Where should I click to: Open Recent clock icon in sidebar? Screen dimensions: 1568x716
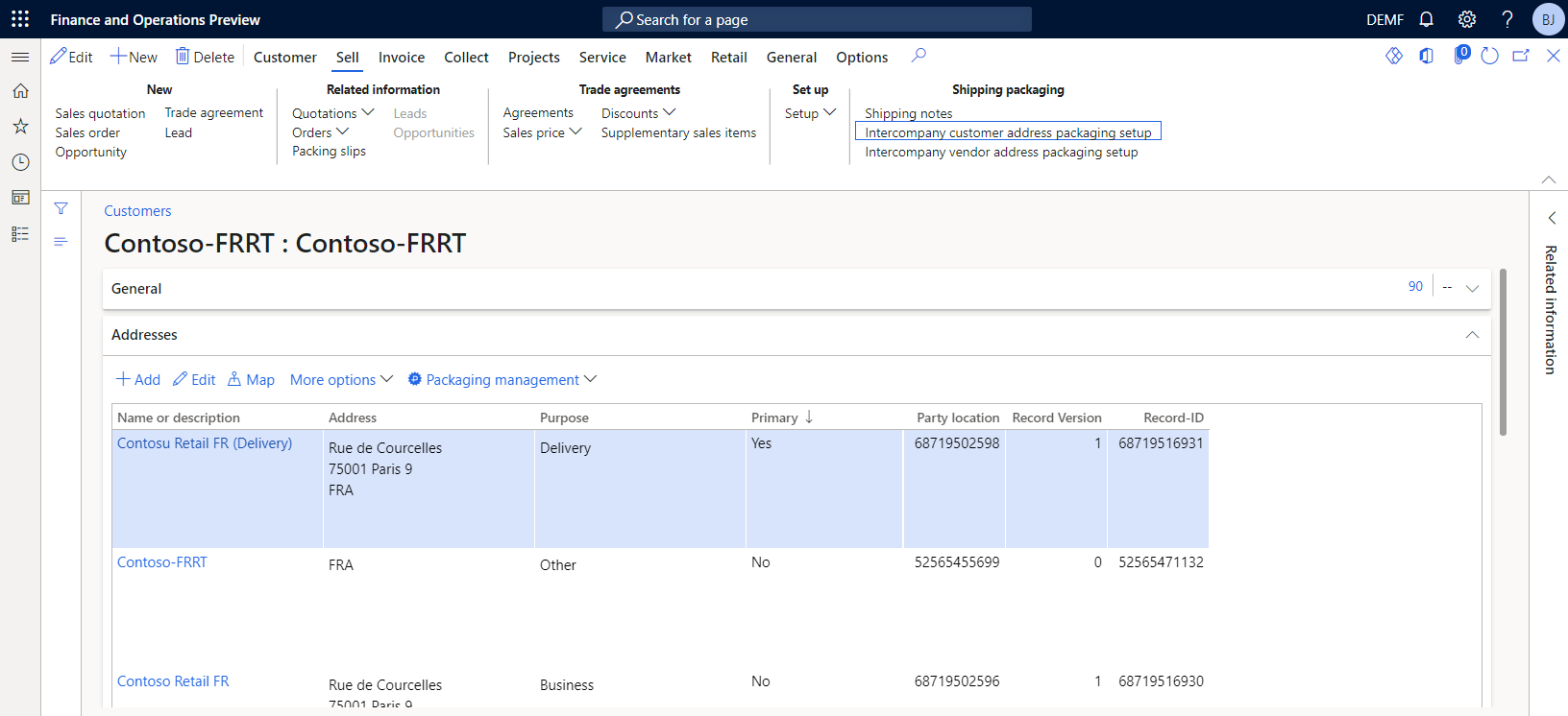click(x=20, y=162)
